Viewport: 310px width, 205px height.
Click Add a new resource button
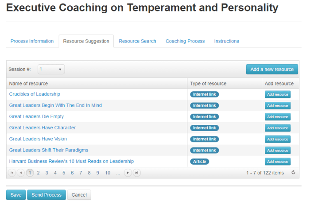point(272,69)
